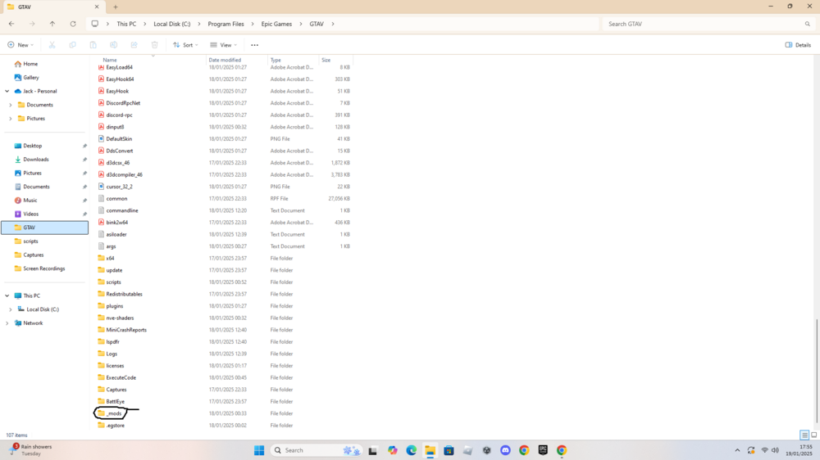Select the plugins folder
The width and height of the screenshot is (820, 460).
pyautogui.click(x=115, y=306)
